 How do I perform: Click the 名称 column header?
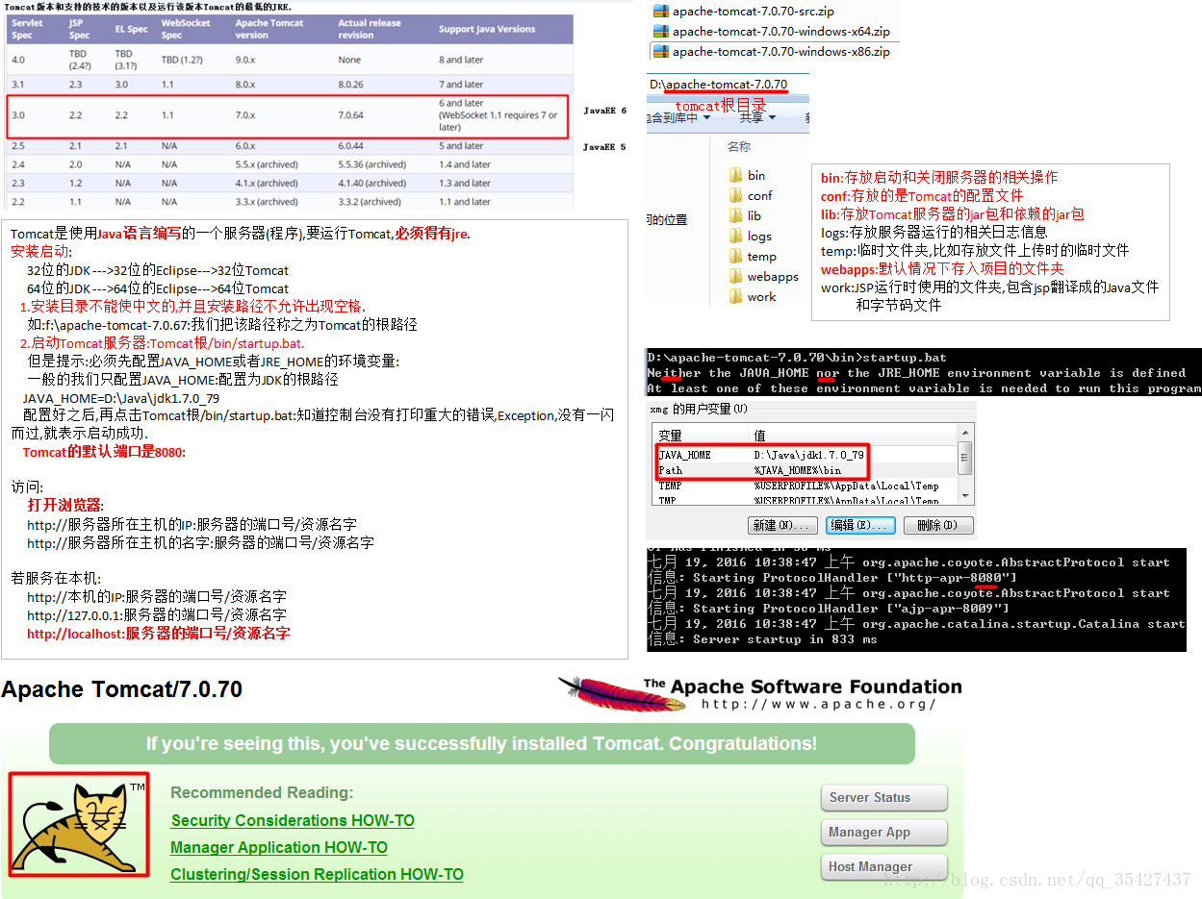pyautogui.click(x=739, y=146)
